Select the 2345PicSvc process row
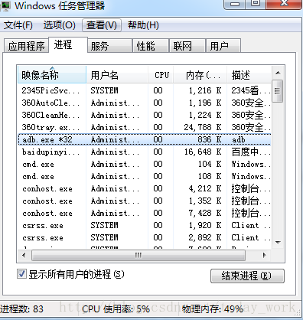 tap(145, 90)
